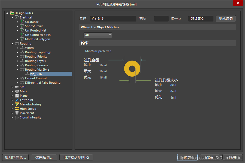
Task: Collapse the Design Rules root node
Action: coord(7,13)
